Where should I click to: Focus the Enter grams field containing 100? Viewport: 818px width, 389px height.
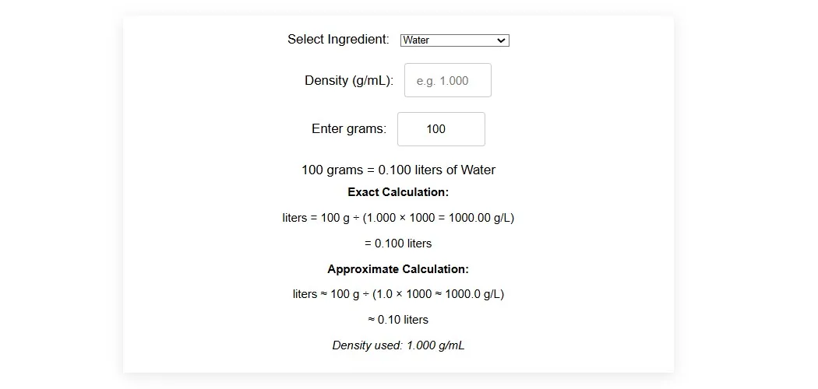tap(441, 129)
